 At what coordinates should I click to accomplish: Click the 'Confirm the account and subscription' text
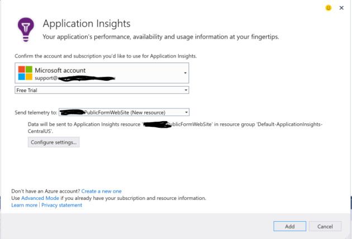(106, 56)
